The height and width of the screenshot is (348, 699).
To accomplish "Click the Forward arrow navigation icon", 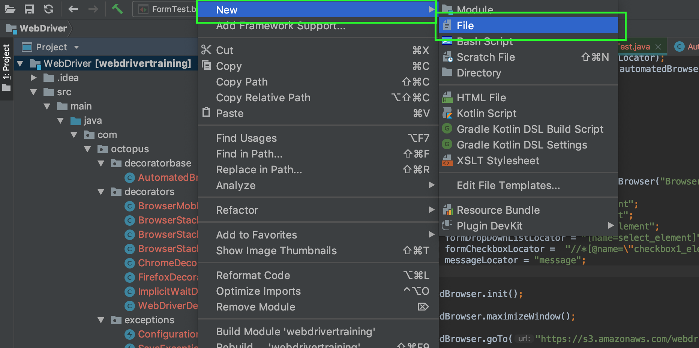I will [x=93, y=9].
